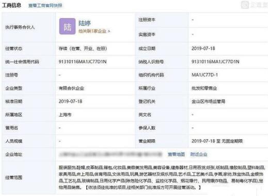
Task: Select the 工商信息 section heading
Action: 11,5
